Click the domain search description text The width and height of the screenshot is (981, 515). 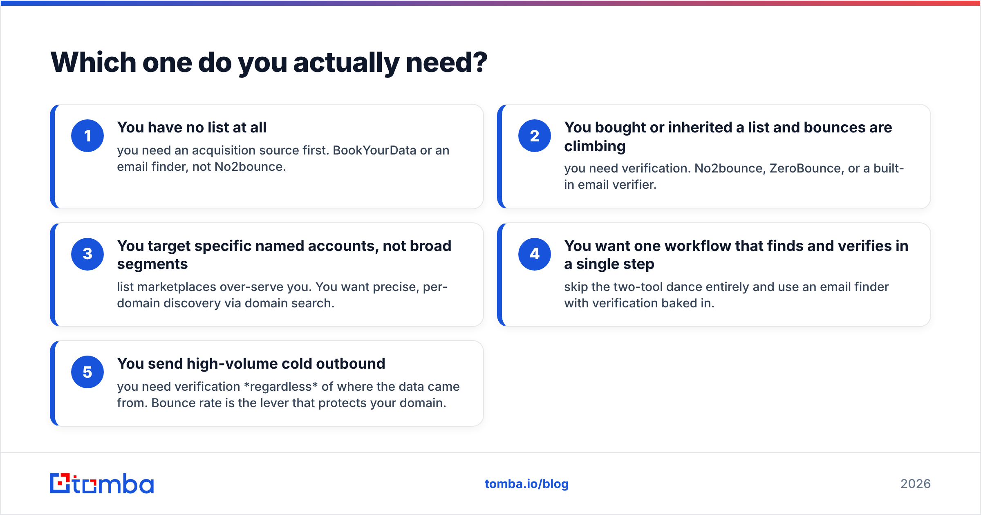282,295
